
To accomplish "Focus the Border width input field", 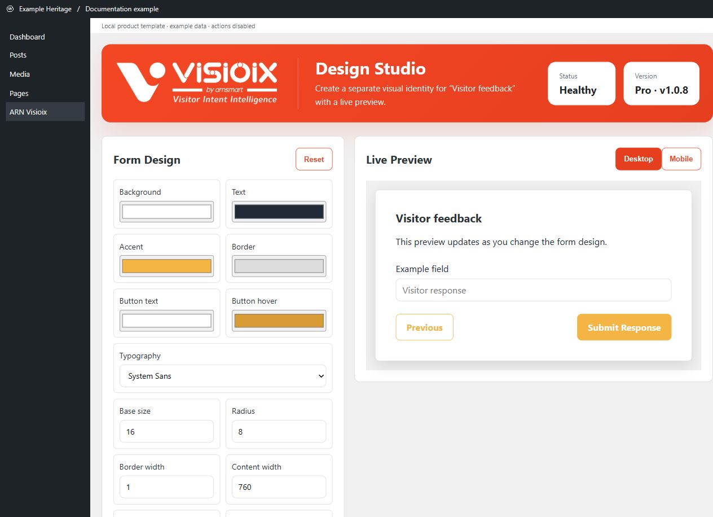I will coord(166,487).
